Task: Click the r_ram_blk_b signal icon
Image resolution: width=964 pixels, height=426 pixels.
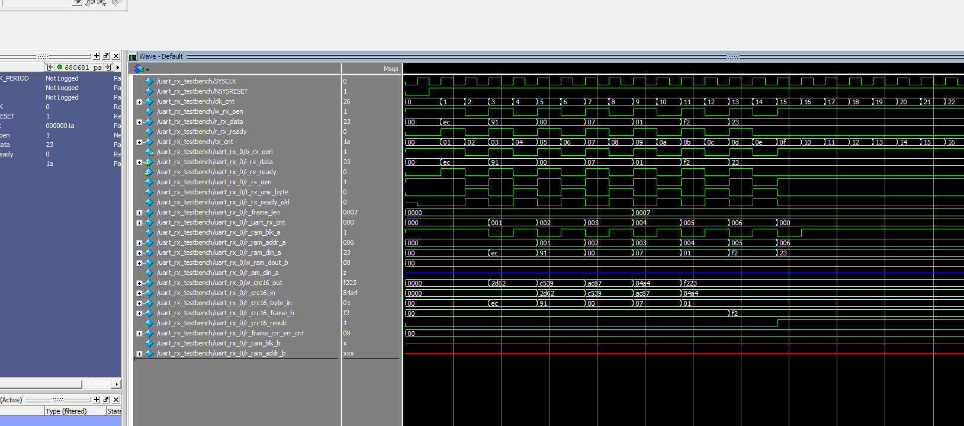Action: (149, 343)
